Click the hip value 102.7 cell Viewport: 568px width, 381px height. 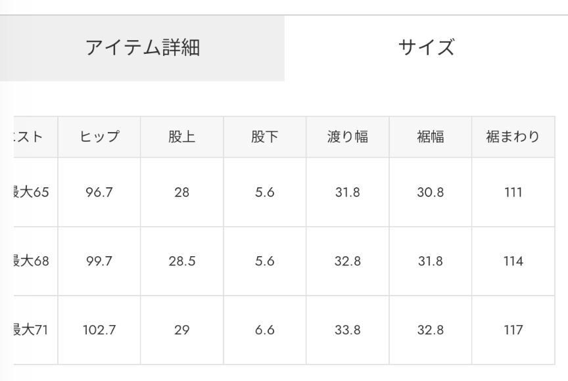pos(99,330)
